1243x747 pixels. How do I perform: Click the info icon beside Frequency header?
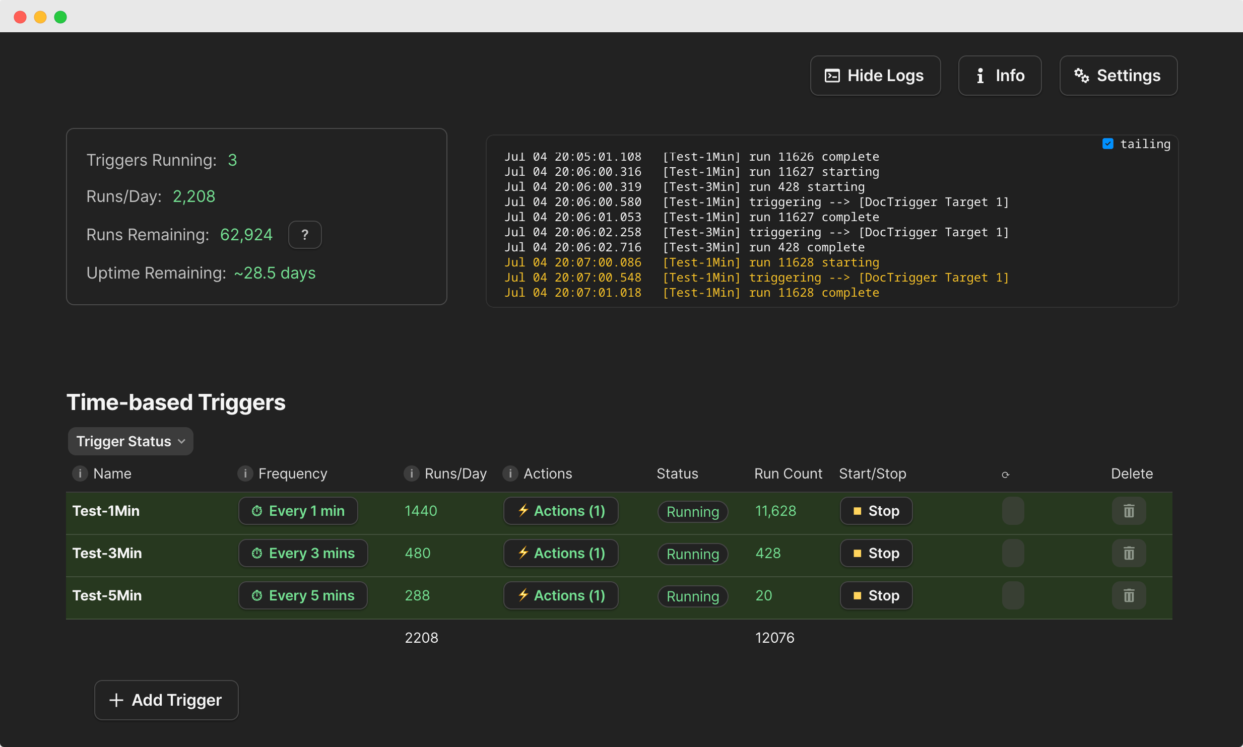[x=245, y=473]
